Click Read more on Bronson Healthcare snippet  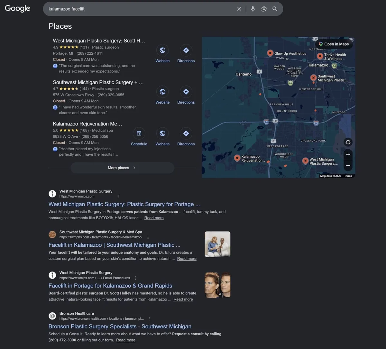pos(126,340)
